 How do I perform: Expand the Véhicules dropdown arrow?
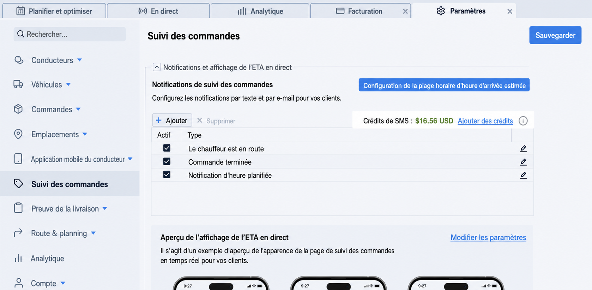68,84
